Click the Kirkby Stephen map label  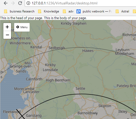pyautogui.click(x=74, y=24)
